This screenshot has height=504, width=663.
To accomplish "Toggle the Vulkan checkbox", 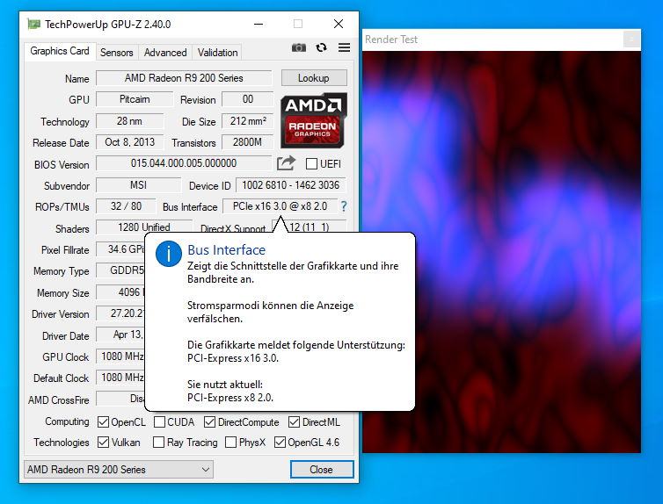I will pos(103,443).
